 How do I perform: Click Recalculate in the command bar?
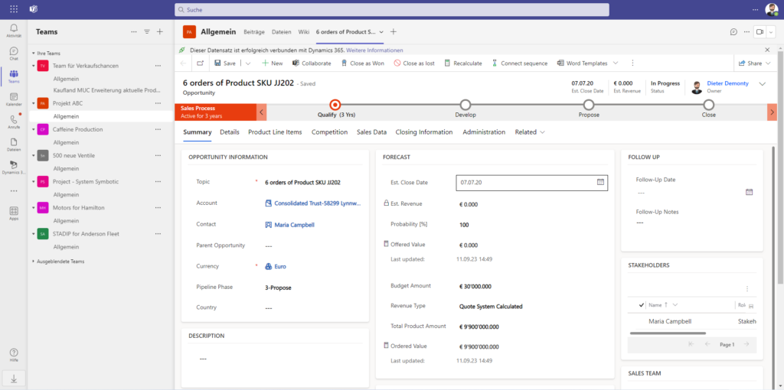463,63
